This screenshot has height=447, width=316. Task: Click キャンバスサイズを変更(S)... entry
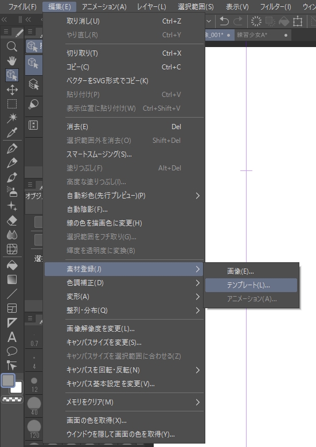124,343
